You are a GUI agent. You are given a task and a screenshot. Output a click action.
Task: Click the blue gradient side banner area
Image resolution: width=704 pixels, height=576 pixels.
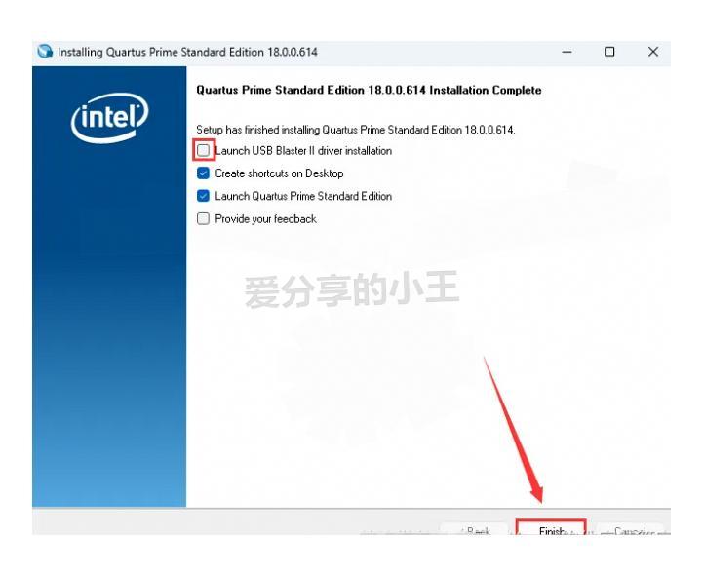click(109, 287)
